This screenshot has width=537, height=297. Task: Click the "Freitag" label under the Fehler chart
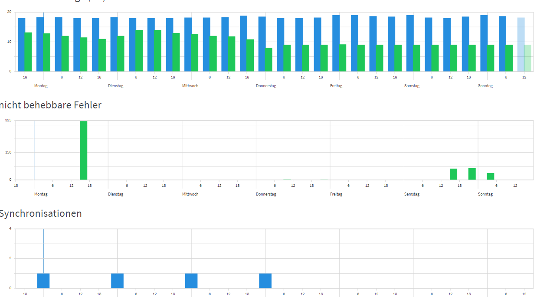[x=336, y=194]
